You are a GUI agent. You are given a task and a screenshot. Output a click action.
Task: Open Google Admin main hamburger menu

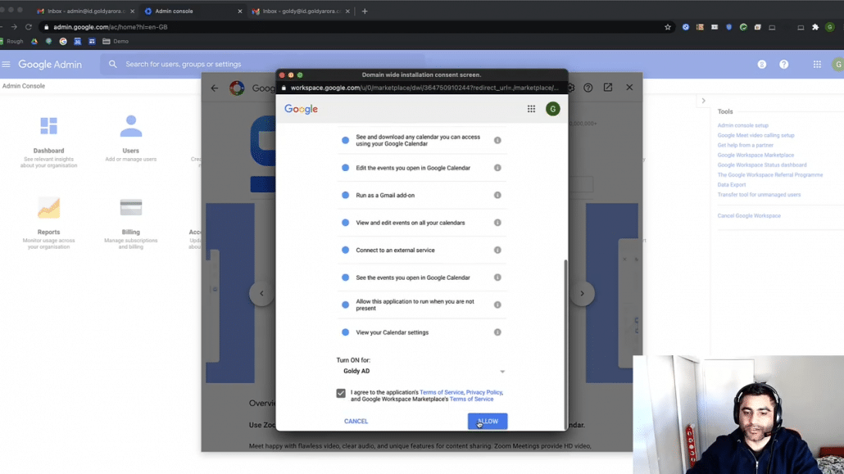tap(6, 64)
